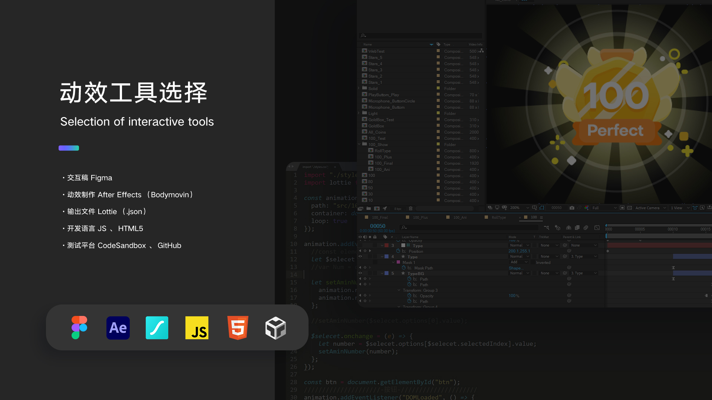The width and height of the screenshot is (712, 400).
Task: Click the CodeSandbox cube icon
Action: click(276, 328)
